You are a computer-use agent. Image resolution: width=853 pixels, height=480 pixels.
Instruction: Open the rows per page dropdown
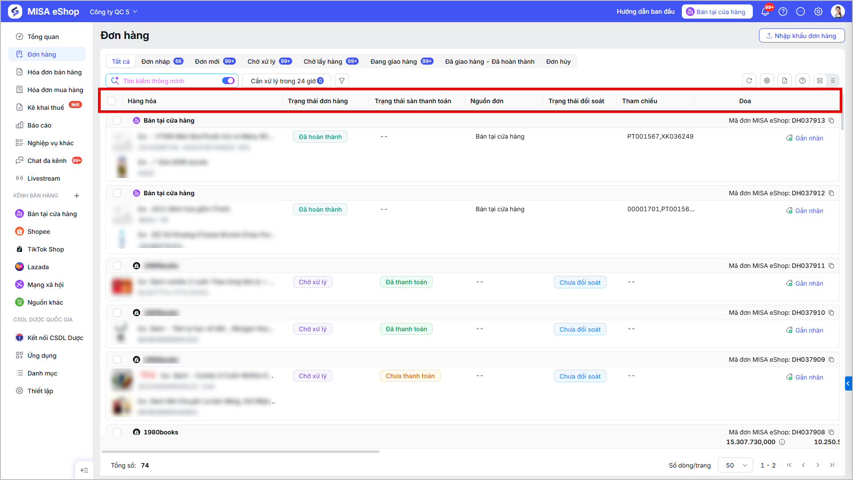[736, 465]
